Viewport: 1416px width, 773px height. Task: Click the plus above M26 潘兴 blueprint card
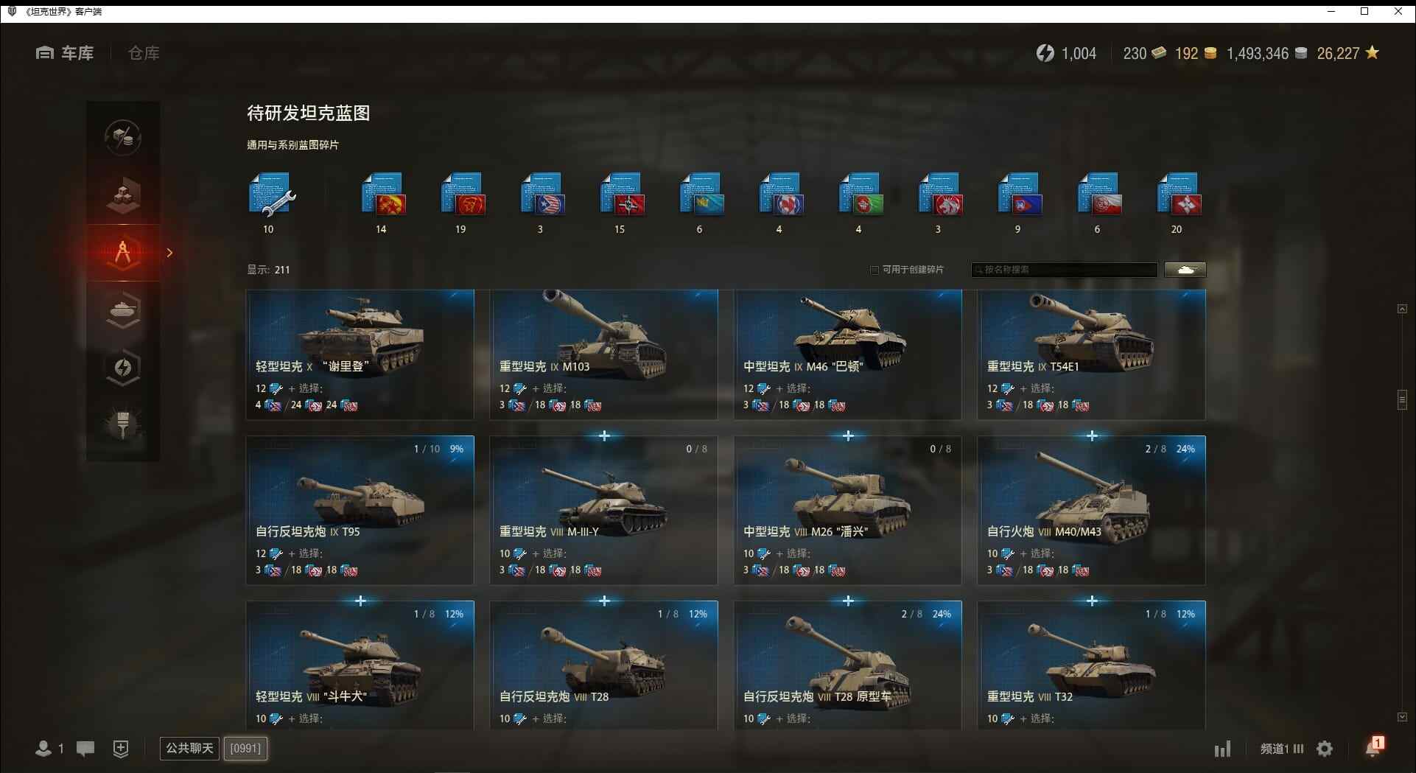(848, 436)
